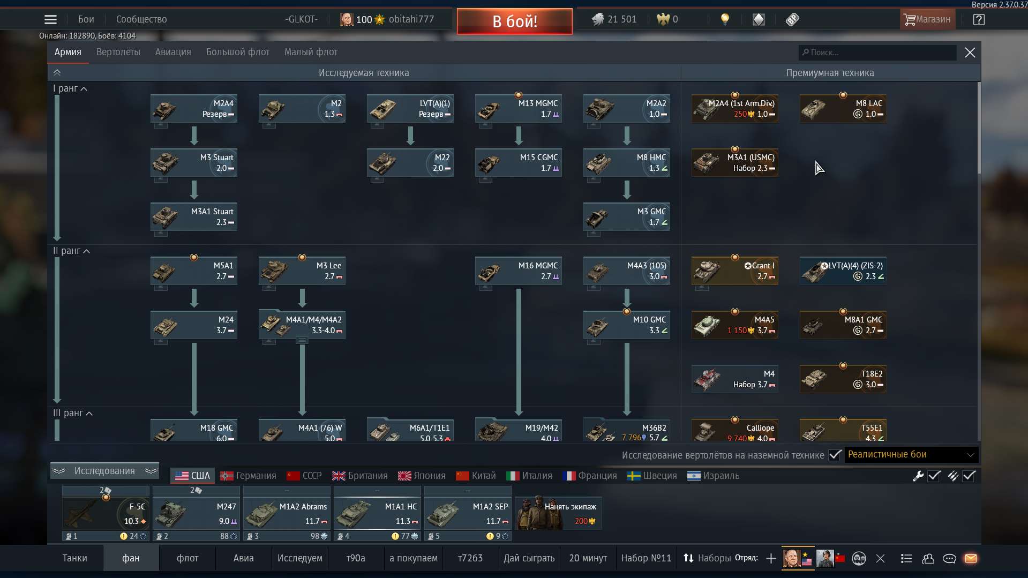This screenshot has width=1028, height=578.
Task: Click the obitahi777 player name
Action: pyautogui.click(x=411, y=19)
